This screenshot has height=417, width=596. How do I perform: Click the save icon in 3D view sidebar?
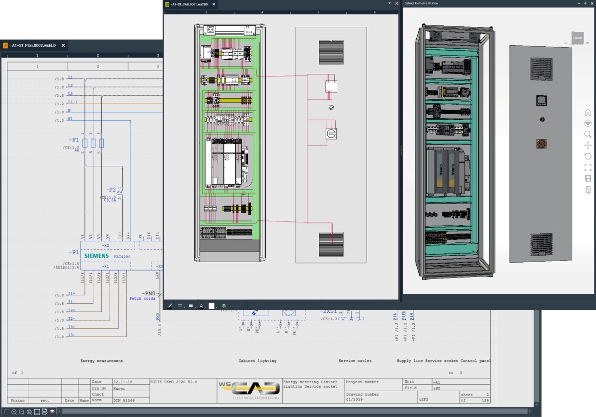pyautogui.click(x=588, y=178)
